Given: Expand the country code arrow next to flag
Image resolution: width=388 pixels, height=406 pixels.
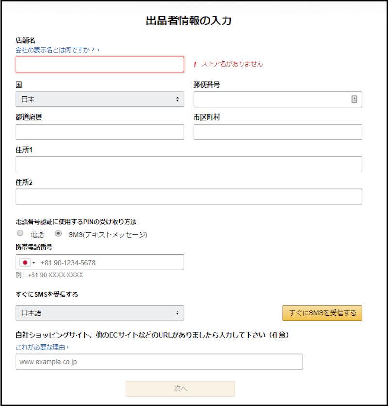Looking at the screenshot, I should pyautogui.click(x=34, y=263).
